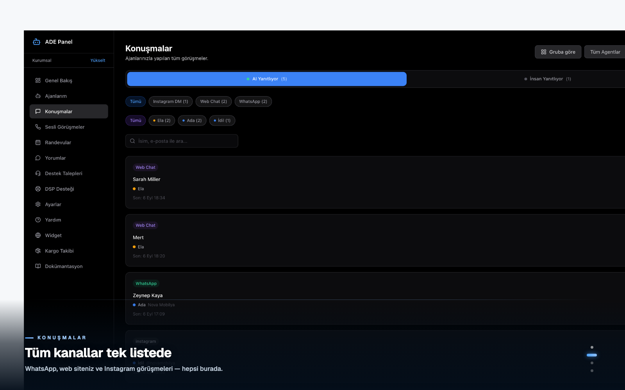625x390 pixels.
Task: Open Ayarlar gear icon
Action: coord(38,204)
